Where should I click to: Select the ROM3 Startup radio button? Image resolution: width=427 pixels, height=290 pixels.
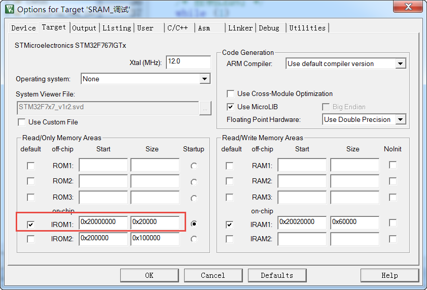click(194, 199)
